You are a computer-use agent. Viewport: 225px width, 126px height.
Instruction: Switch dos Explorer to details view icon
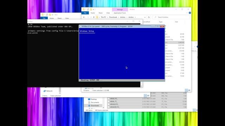tap(145, 96)
